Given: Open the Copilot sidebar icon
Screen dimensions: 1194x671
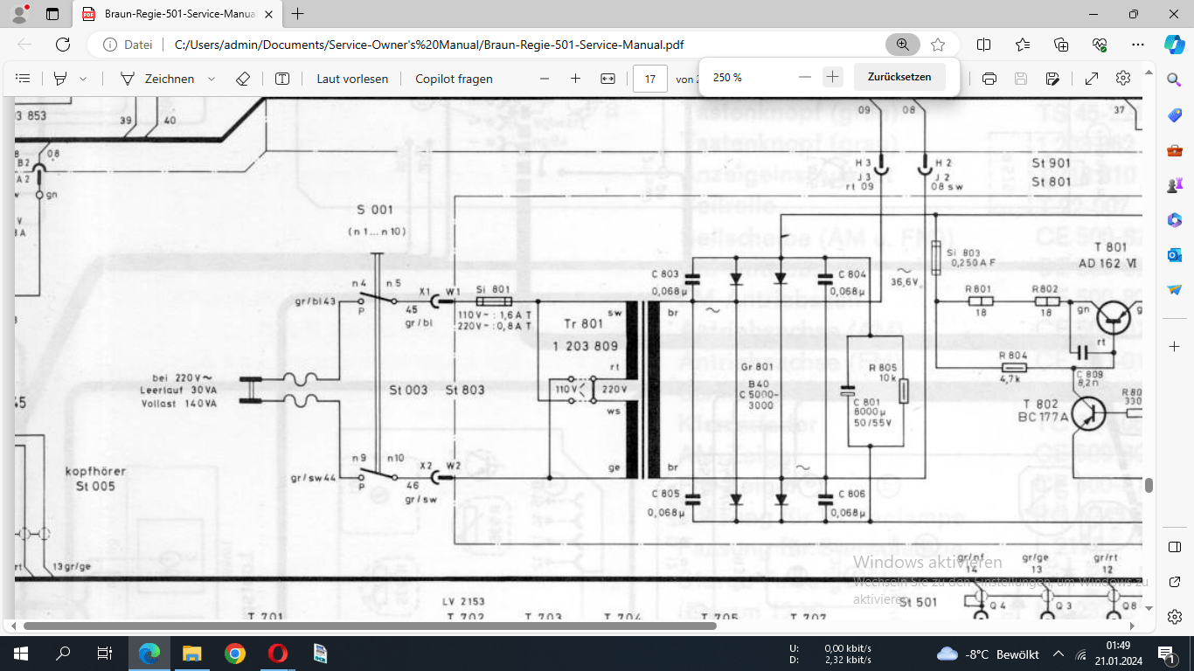Looking at the screenshot, I should point(1174,45).
